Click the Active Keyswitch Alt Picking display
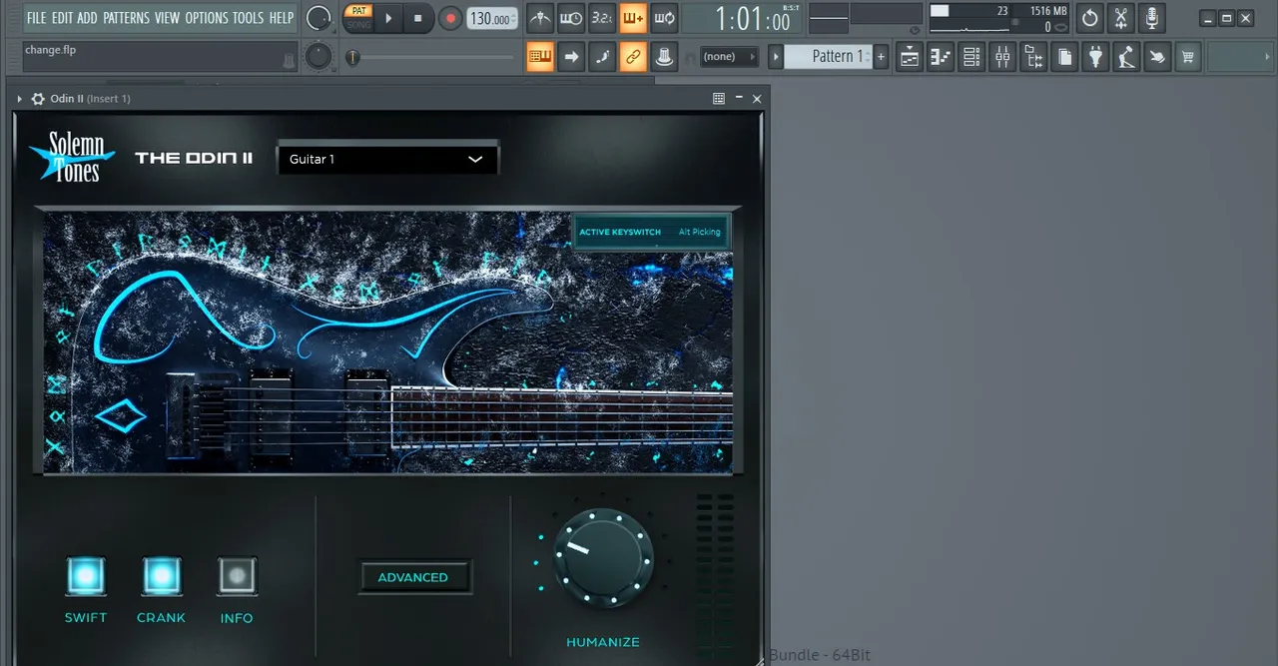 pos(650,232)
